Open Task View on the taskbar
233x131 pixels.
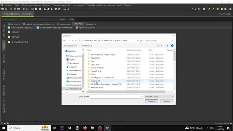[x=55, y=128]
